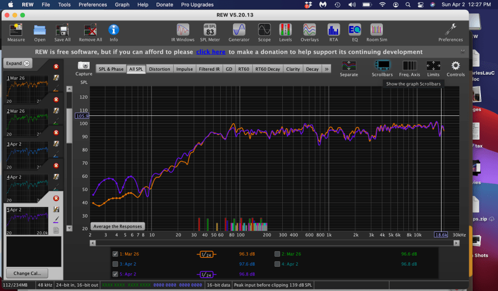Click the measurement list scroll-down arrow
This screenshot has width=498, height=291.
(x=69, y=228)
